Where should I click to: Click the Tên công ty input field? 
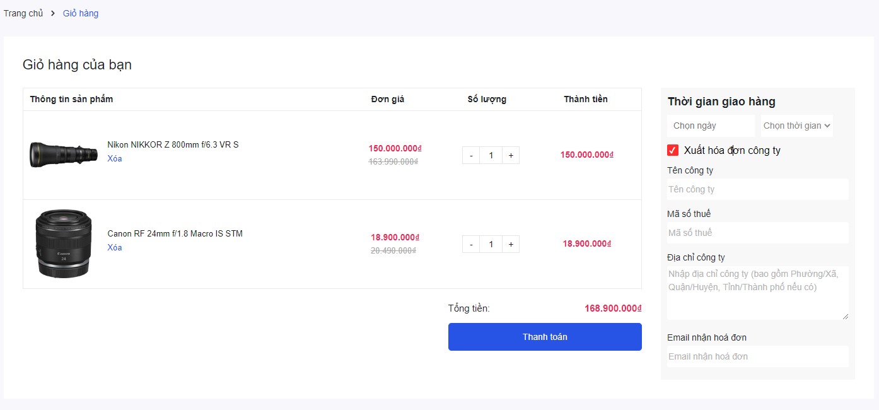click(x=757, y=189)
